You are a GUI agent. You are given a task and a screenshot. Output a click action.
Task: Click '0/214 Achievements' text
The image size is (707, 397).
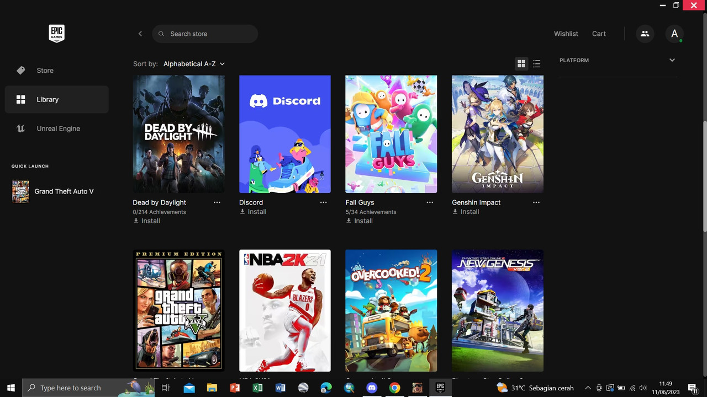159,212
